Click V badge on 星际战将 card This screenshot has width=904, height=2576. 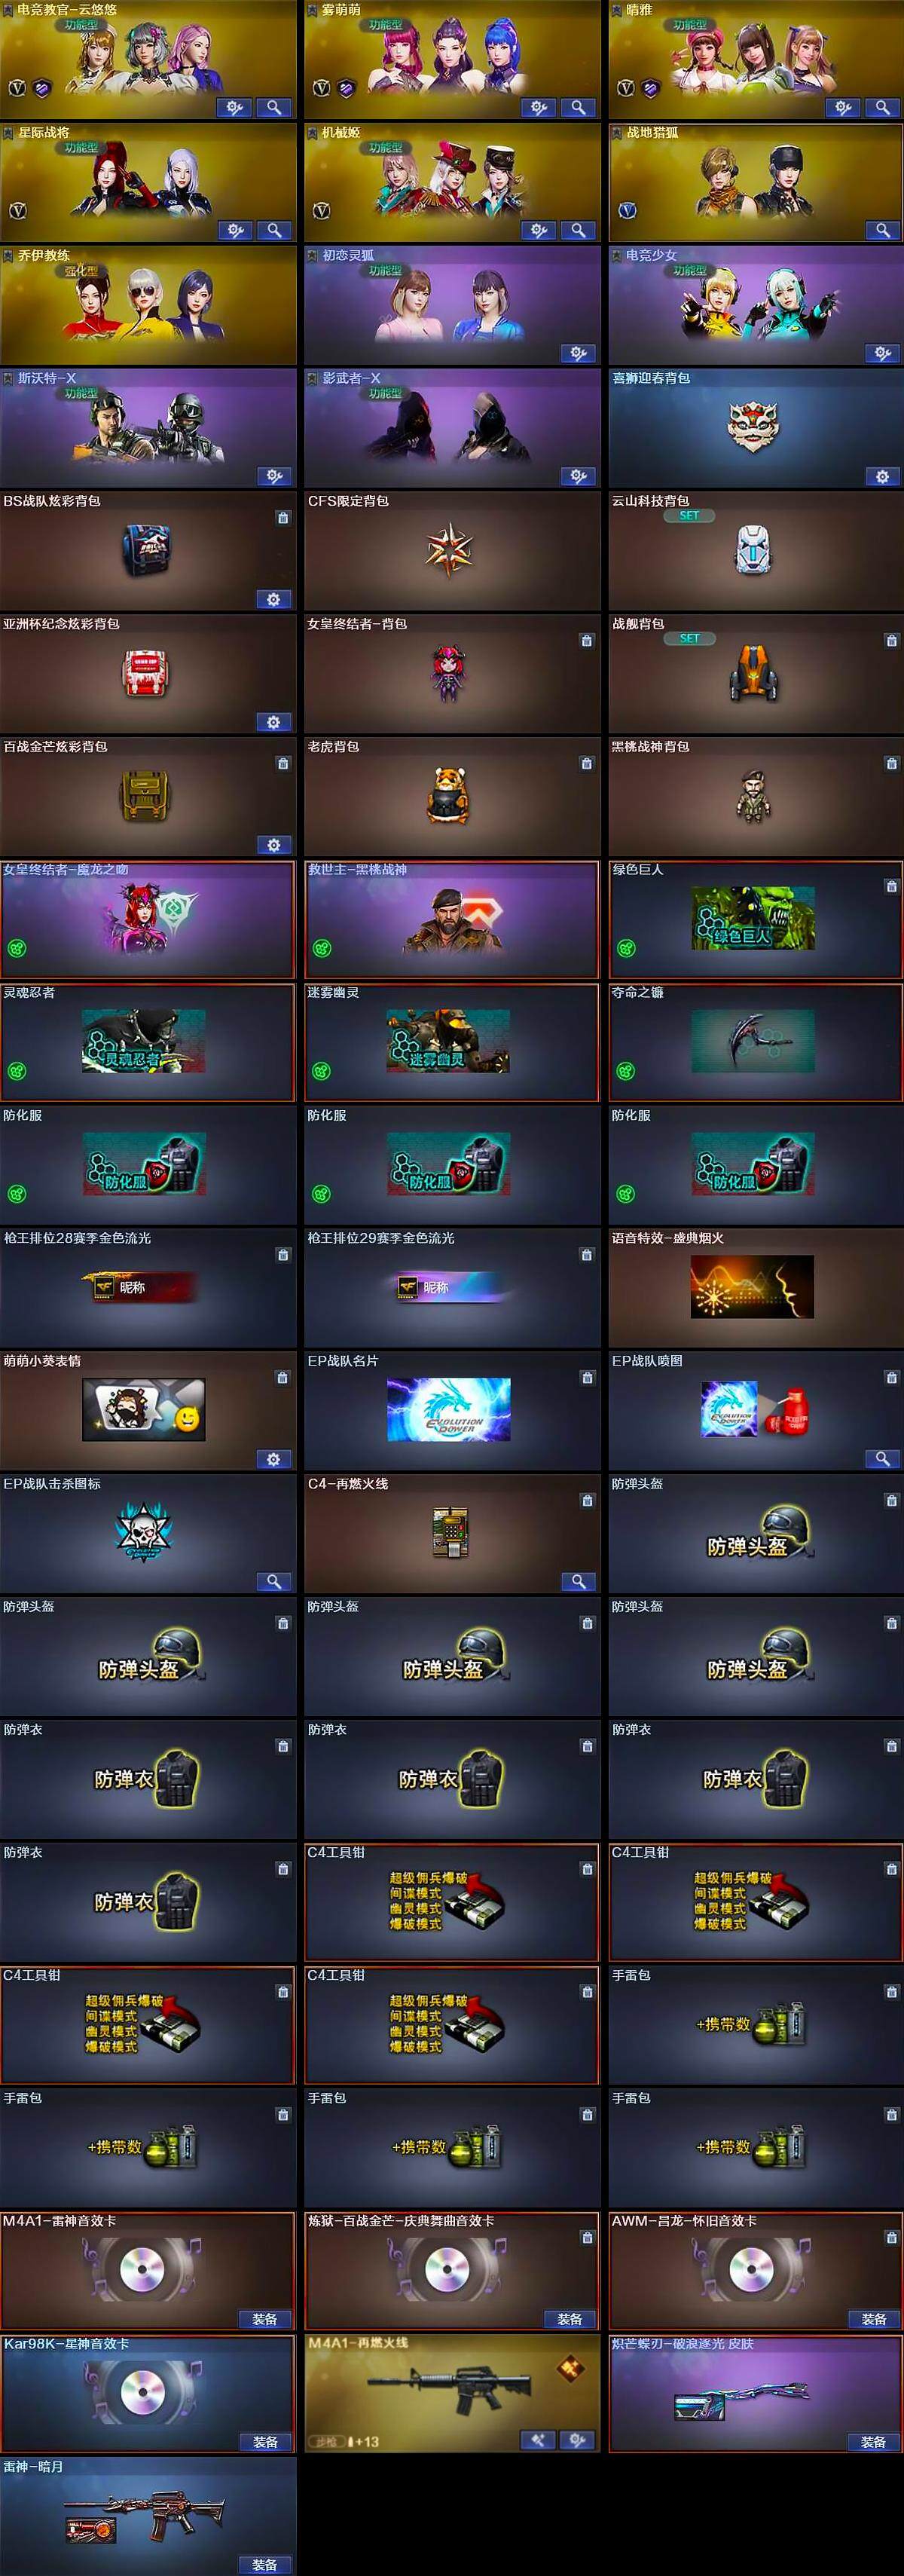tap(17, 211)
